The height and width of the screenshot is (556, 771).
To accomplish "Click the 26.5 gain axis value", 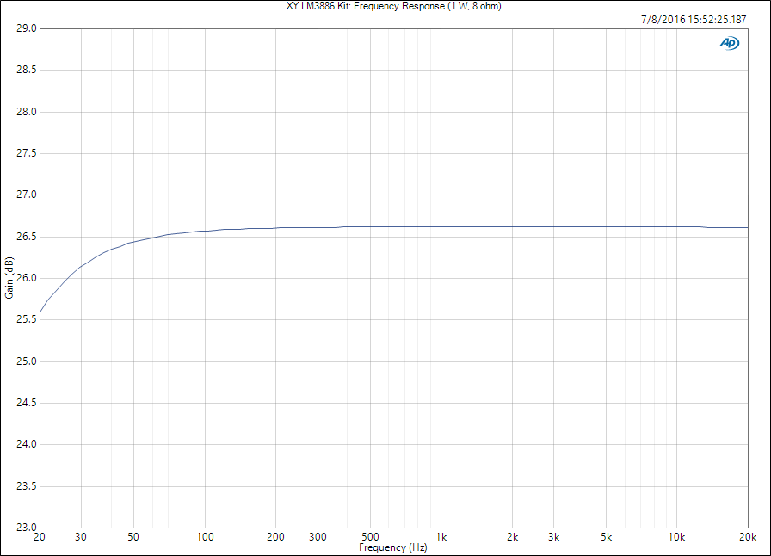I will [x=27, y=237].
